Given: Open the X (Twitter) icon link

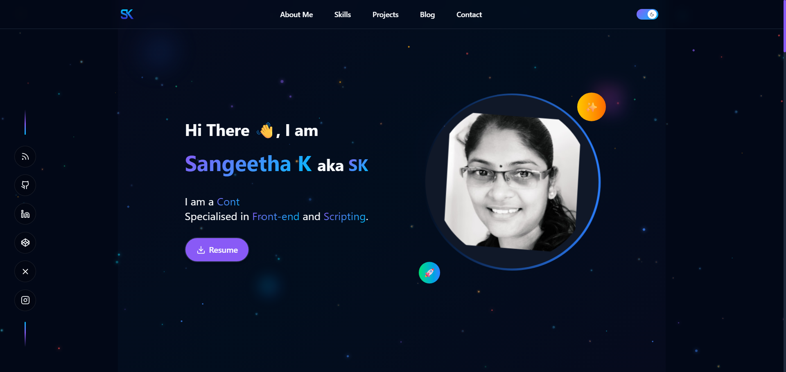Looking at the screenshot, I should click(25, 272).
